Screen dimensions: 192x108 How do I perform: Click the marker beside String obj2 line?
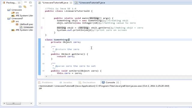pos(42,28)
